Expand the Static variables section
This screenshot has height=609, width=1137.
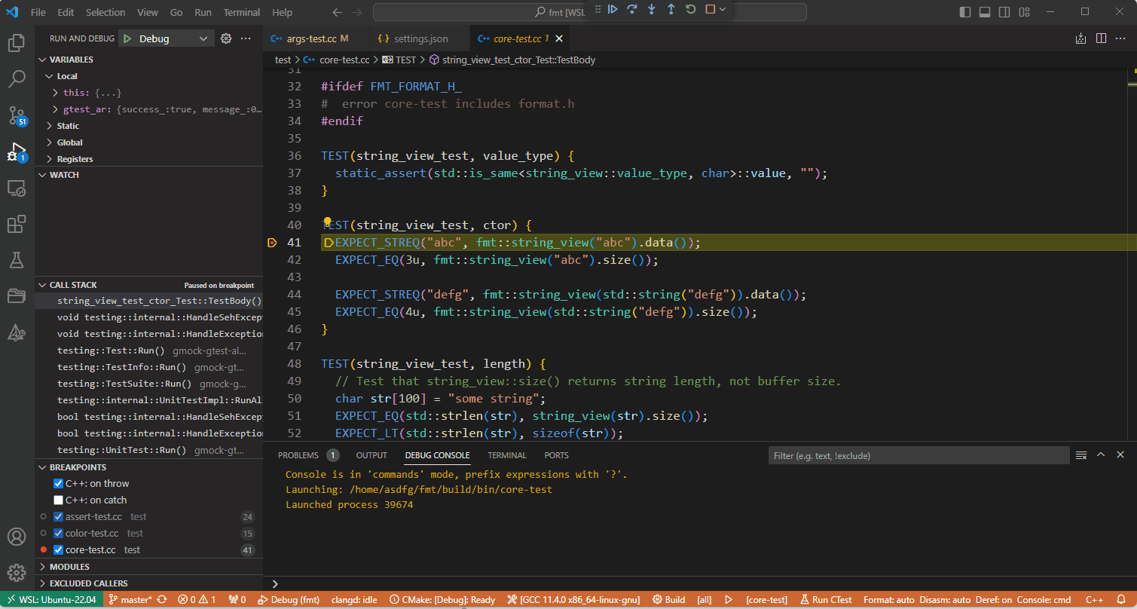(66, 125)
